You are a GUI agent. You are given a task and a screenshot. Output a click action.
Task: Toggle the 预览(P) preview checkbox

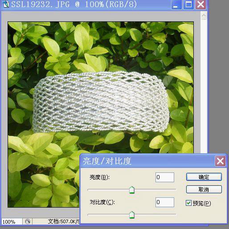coord(188,203)
